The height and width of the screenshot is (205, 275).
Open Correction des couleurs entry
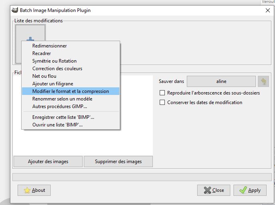click(x=71, y=68)
